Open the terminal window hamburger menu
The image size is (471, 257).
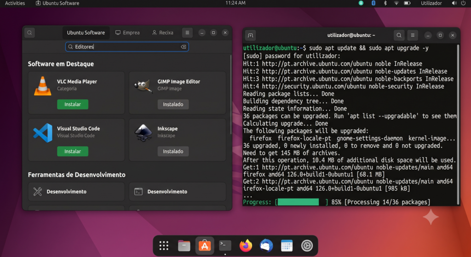pyautogui.click(x=413, y=35)
